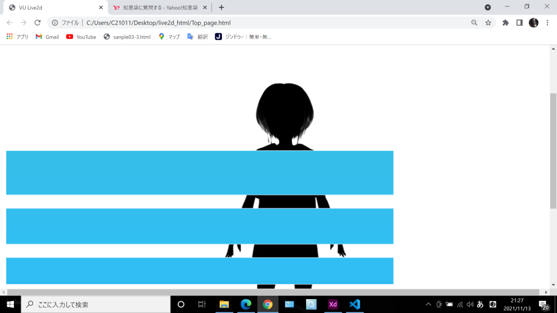This screenshot has height=313, width=557.
Task: Open the アプリ bookmarks shortcut
Action: 17,37
